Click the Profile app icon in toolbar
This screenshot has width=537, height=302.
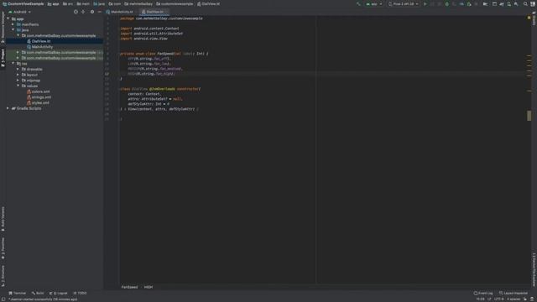(461, 4)
